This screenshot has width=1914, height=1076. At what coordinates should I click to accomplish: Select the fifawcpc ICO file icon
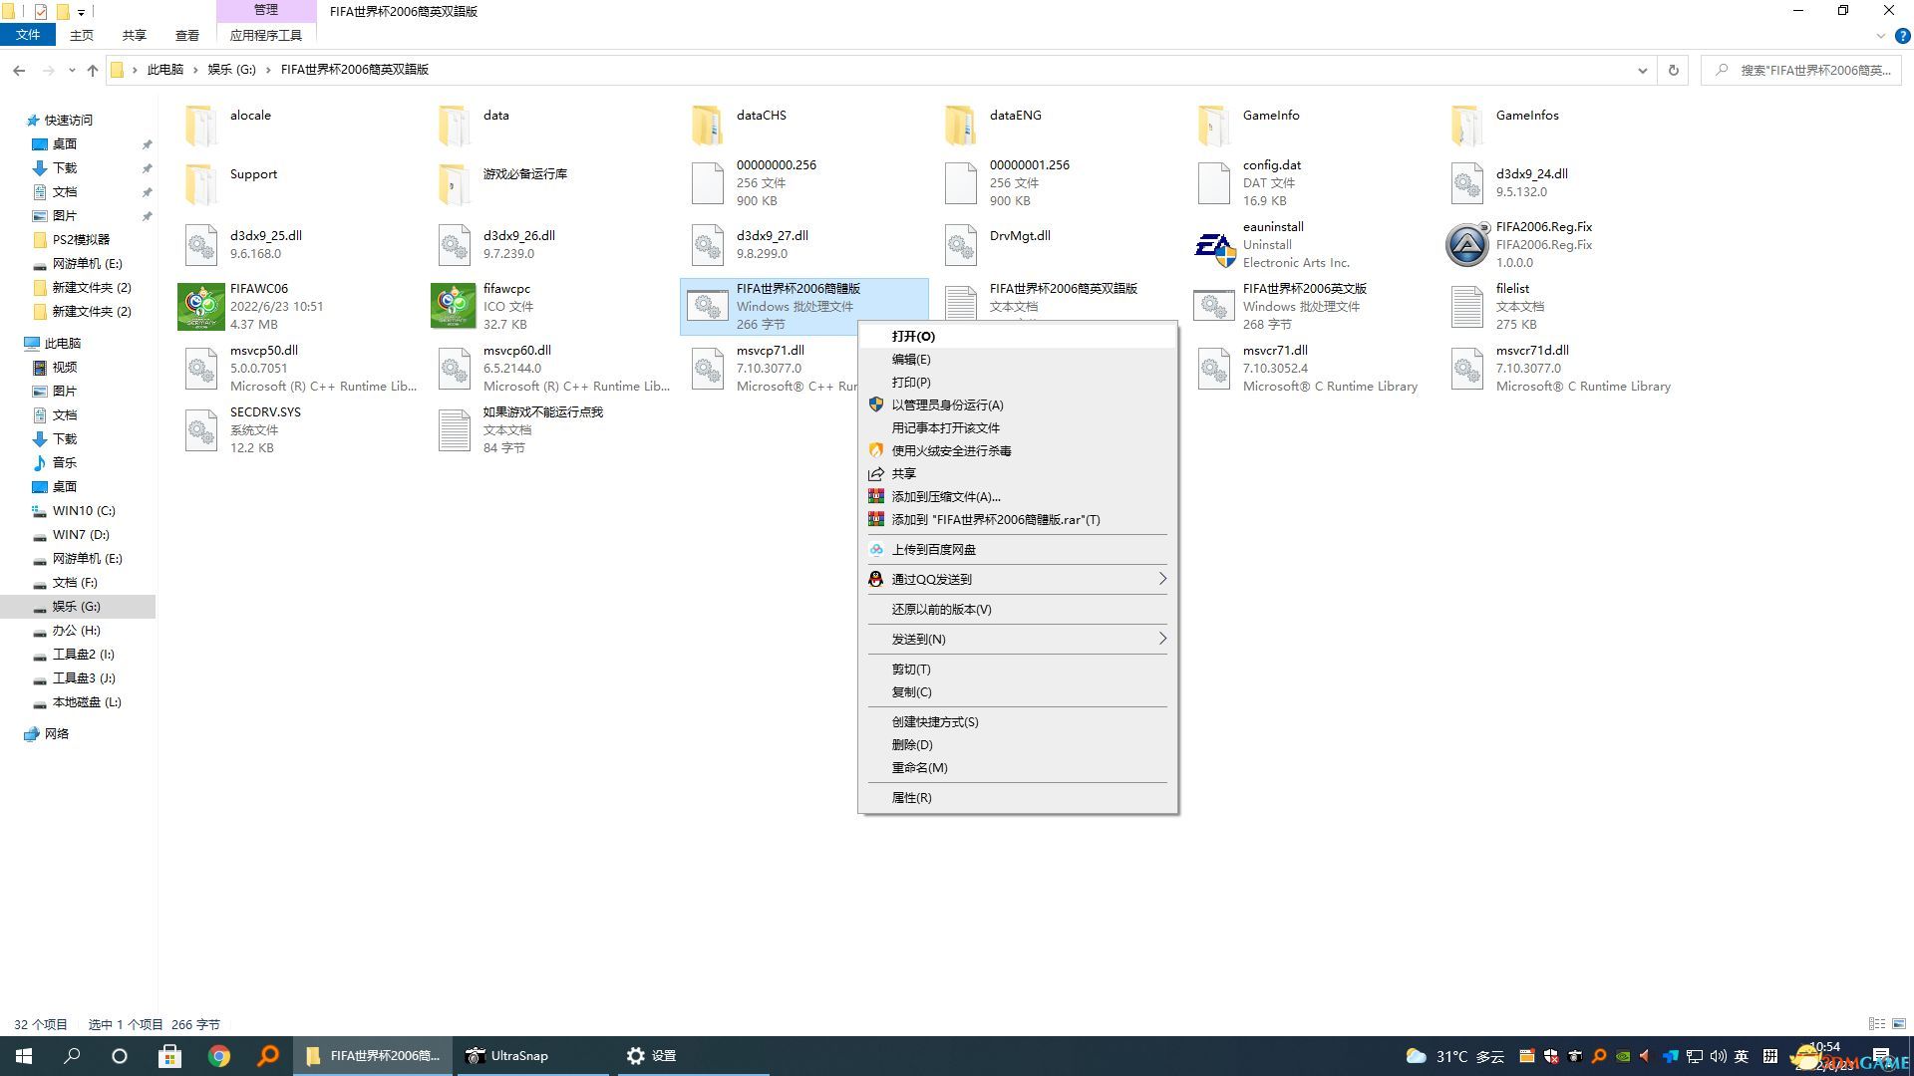pyautogui.click(x=455, y=306)
